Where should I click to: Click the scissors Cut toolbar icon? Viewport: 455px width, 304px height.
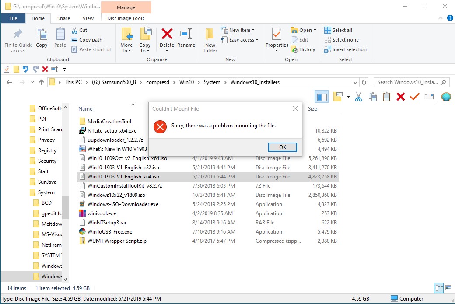point(358,97)
